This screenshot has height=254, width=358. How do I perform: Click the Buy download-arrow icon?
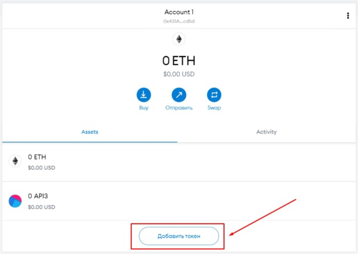[144, 95]
